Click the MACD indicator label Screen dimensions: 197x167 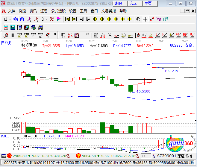(x=5, y=136)
